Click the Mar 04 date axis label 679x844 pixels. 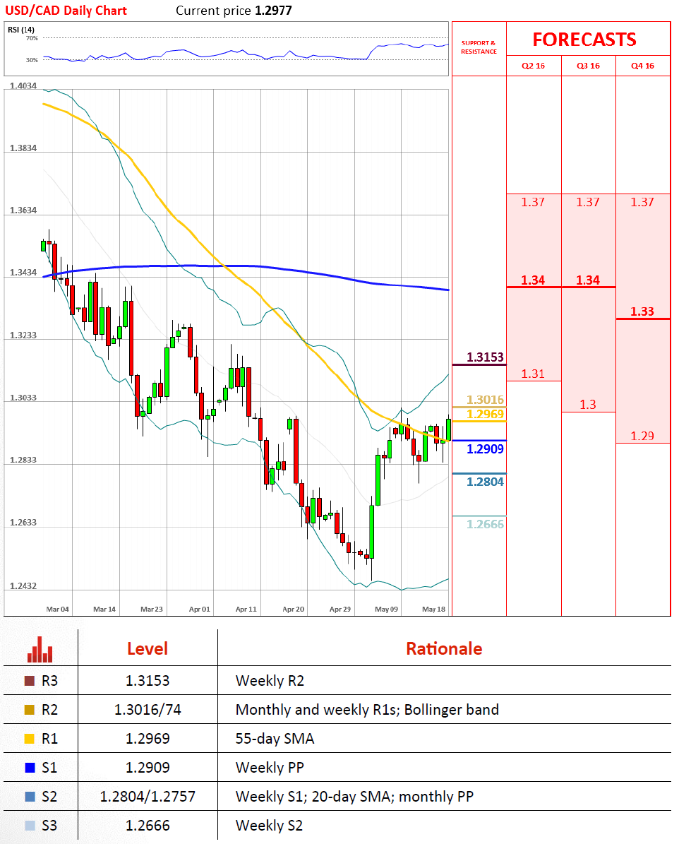pos(58,610)
